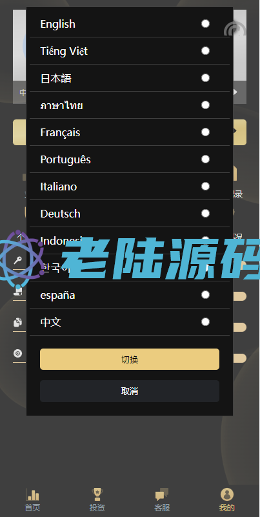The height and width of the screenshot is (517, 260).
Task: Click the signal icon at top right
Action: (235, 29)
